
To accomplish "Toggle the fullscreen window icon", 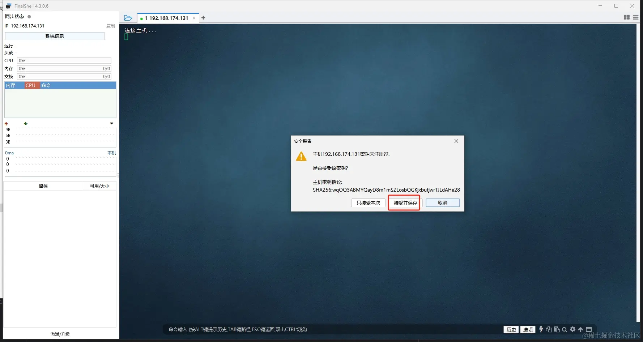I will tap(589, 329).
